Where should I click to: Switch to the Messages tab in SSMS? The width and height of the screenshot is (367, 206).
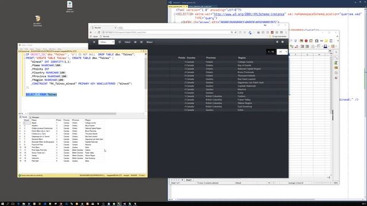pyautogui.click(x=34, y=117)
